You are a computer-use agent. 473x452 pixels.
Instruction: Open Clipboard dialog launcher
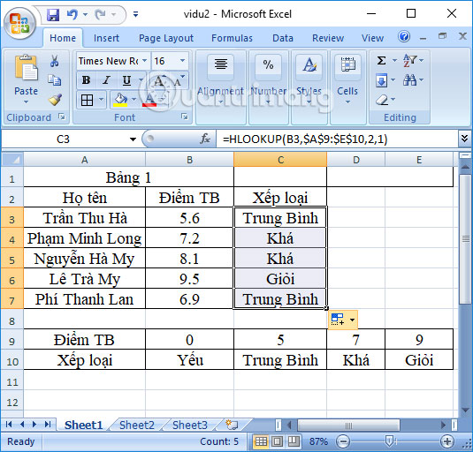pyautogui.click(x=62, y=117)
